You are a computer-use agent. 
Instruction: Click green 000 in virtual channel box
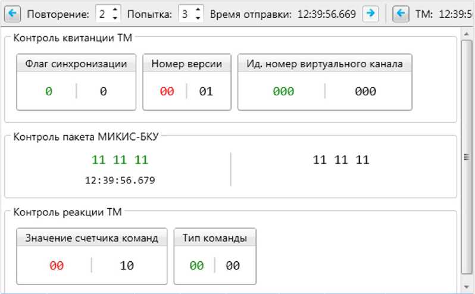click(x=283, y=91)
